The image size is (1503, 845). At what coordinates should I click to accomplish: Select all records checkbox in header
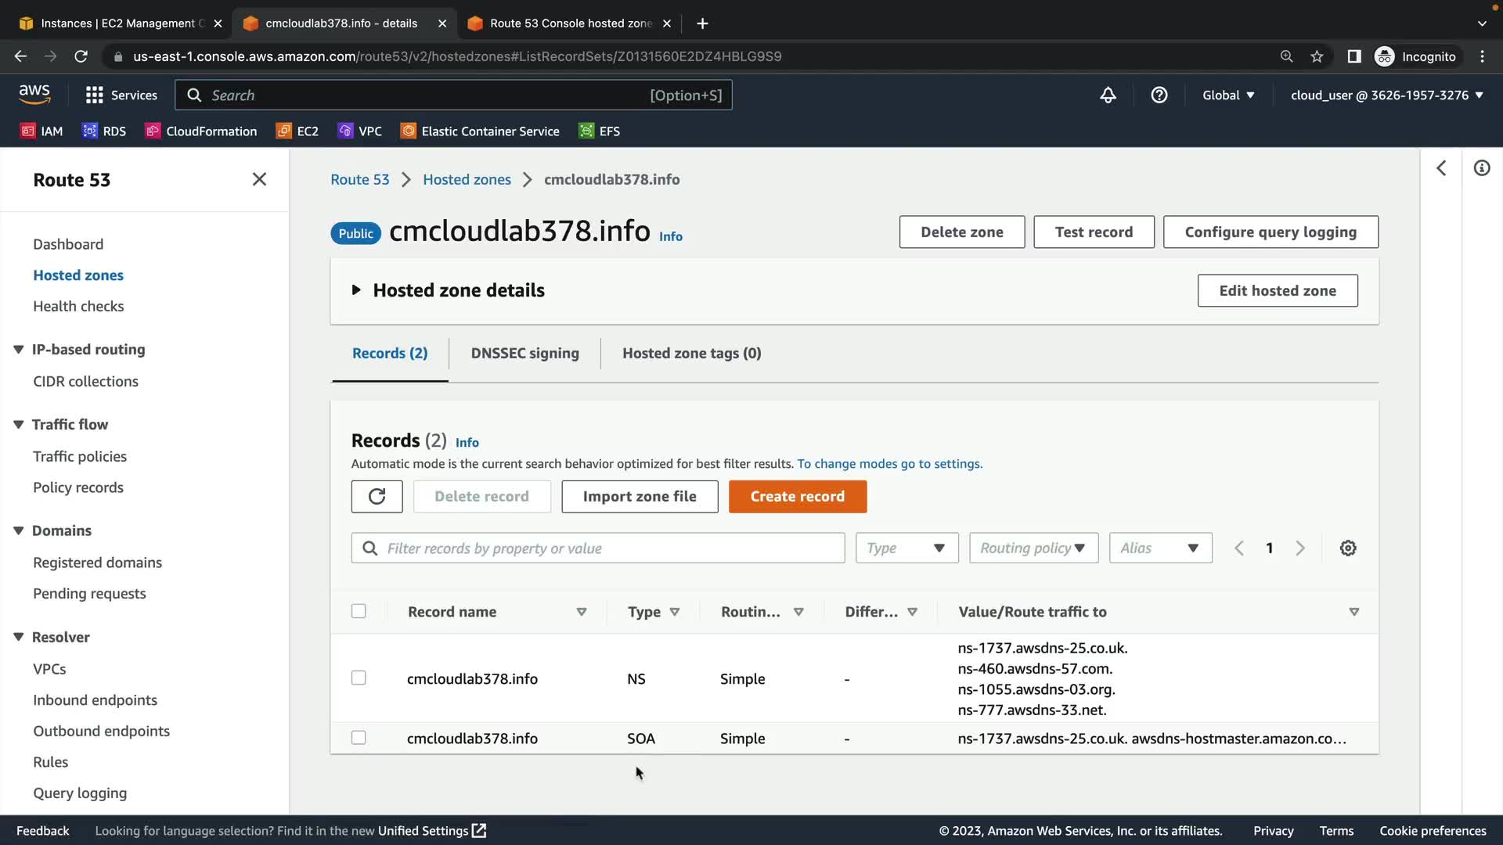point(359,611)
